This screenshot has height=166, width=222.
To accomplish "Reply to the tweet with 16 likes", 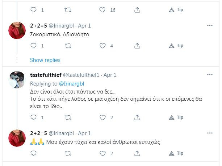I will click(33, 10).
